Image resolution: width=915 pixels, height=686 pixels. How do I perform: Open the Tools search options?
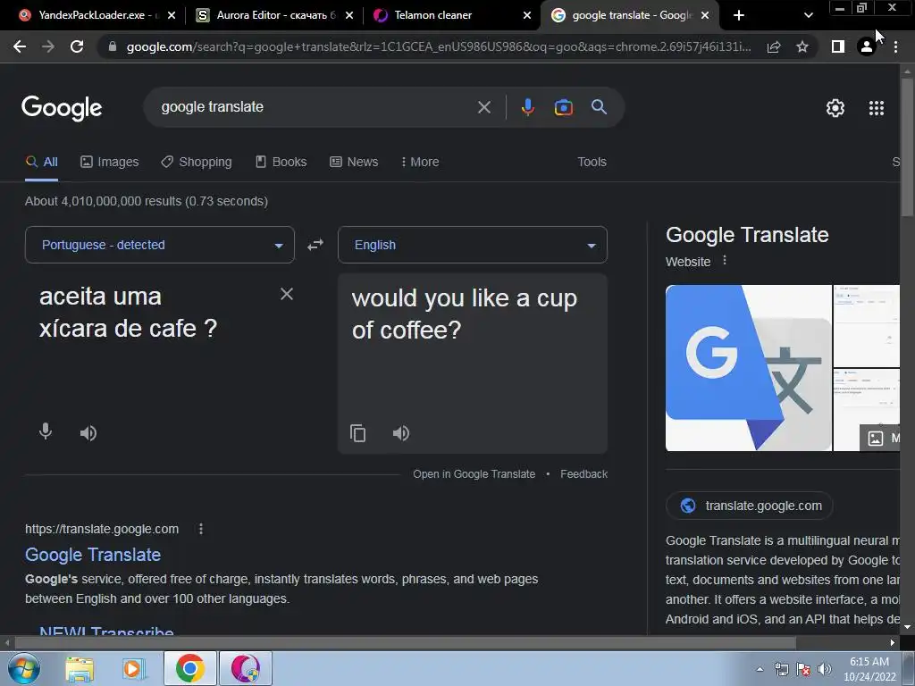click(x=592, y=163)
